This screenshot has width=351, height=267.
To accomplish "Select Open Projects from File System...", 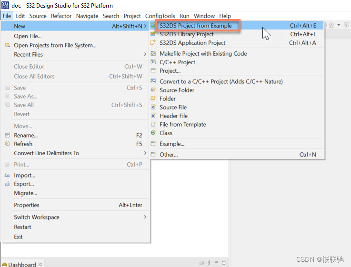I will click(x=75, y=45).
